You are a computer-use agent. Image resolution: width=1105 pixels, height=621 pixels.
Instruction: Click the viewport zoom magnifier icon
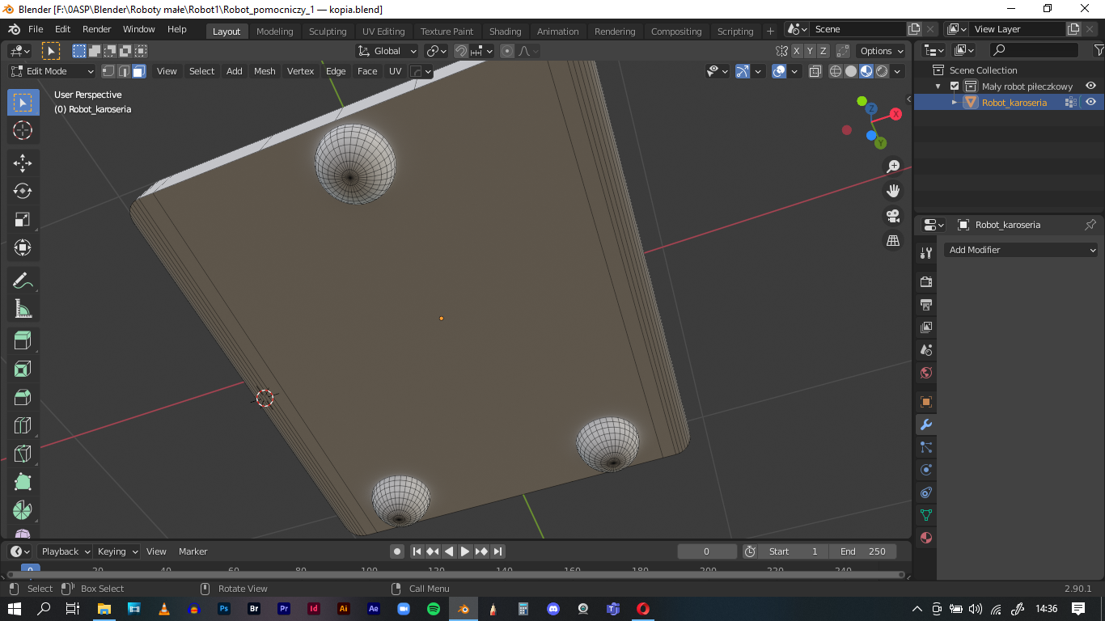[893, 167]
